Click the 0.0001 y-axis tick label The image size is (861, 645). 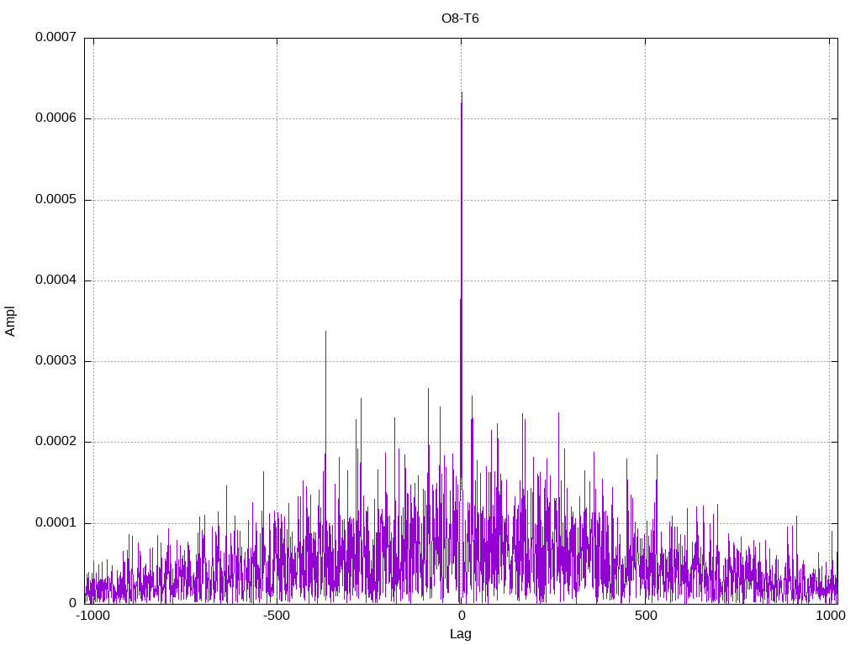56,522
